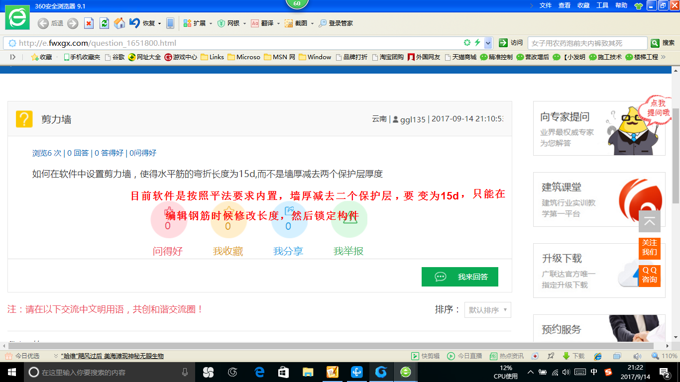The image size is (680, 382).
Task: Open the 工具 menu
Action: (602, 5)
